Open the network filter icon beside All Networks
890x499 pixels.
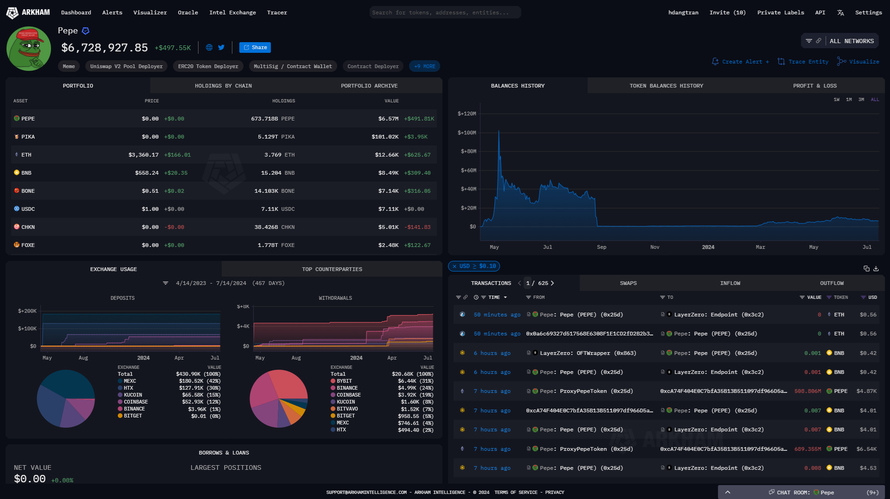pyautogui.click(x=809, y=41)
